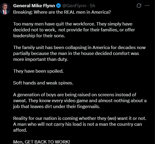Screen dimensions: 155x144
Task: Click the "Soft hands and weak spines." line
Action: (x=43, y=83)
